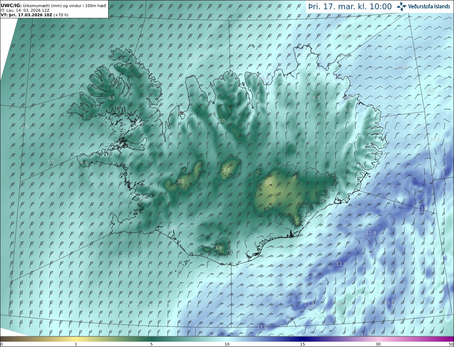Click the 8.2 value on the map
This screenshot has height=347, width=454.
point(113,71)
